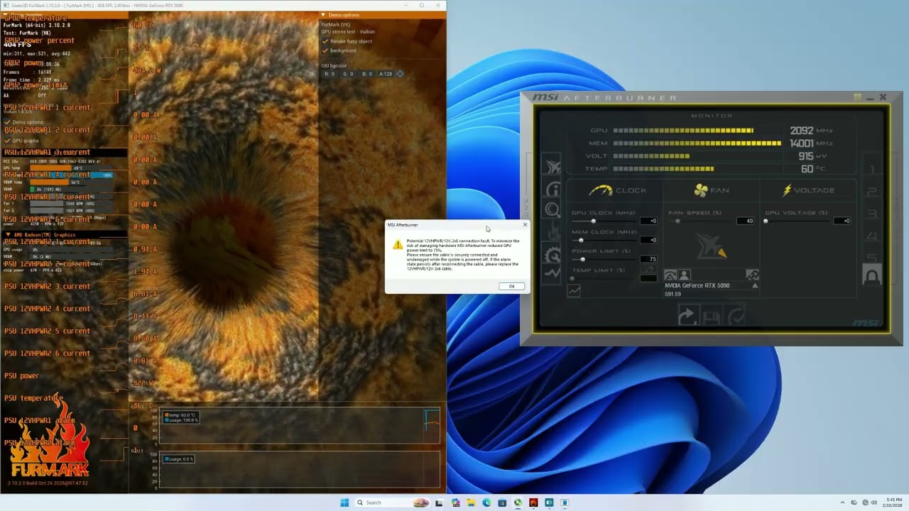Select profile slot 1 in Afterburner
The image size is (909, 511).
(871, 169)
